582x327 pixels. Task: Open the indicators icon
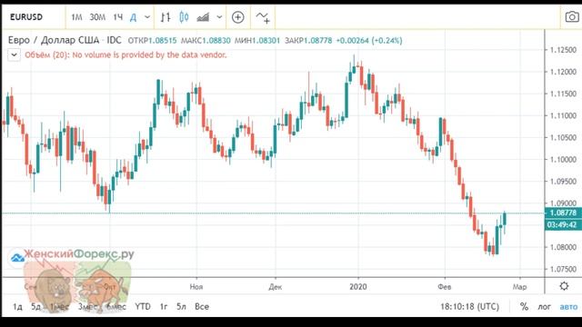click(263, 17)
